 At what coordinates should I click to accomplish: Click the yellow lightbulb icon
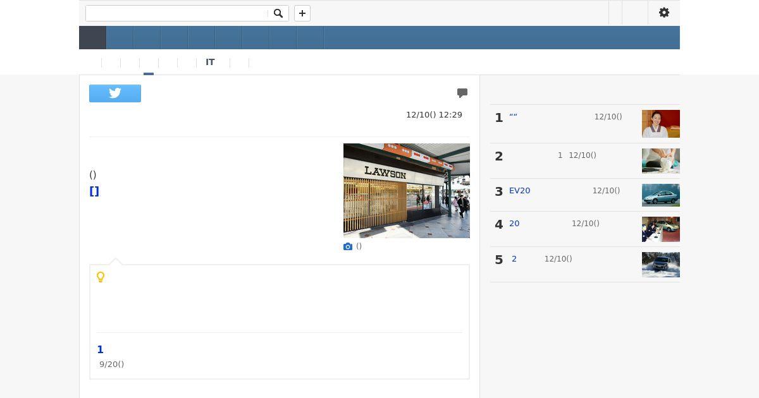[101, 277]
